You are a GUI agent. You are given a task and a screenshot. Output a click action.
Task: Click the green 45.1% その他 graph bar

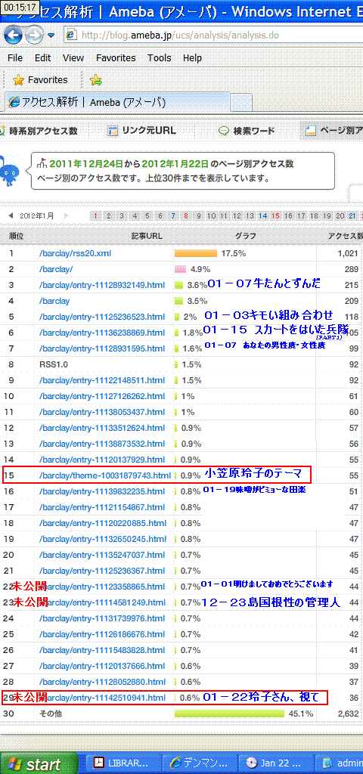(x=230, y=714)
